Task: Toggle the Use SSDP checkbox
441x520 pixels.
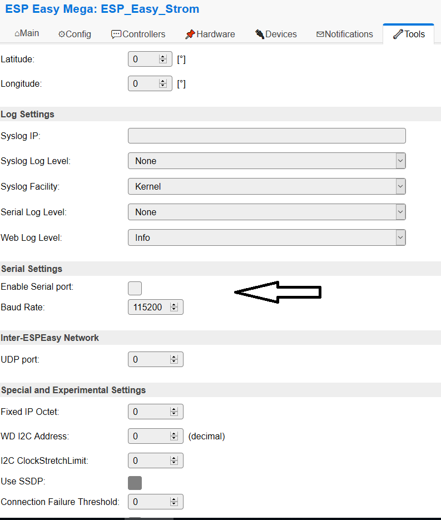Action: tap(135, 483)
